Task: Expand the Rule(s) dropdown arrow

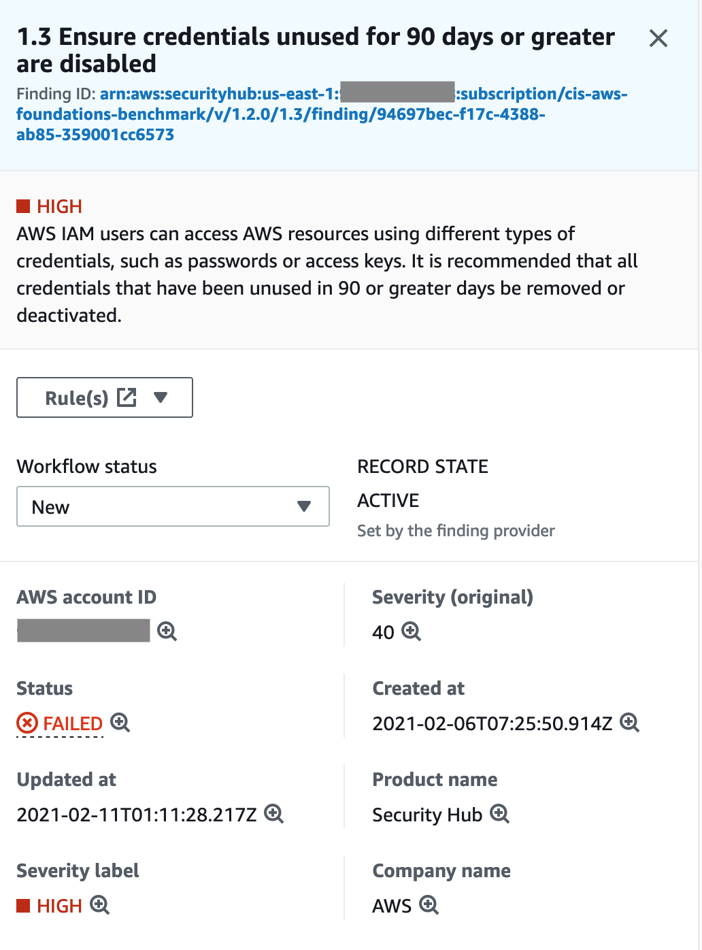Action: click(161, 397)
